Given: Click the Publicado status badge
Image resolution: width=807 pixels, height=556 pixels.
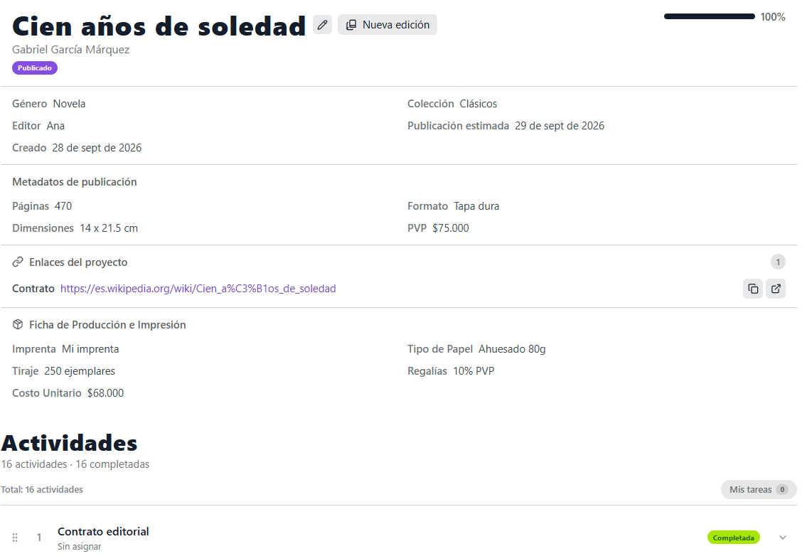Looking at the screenshot, I should point(35,68).
